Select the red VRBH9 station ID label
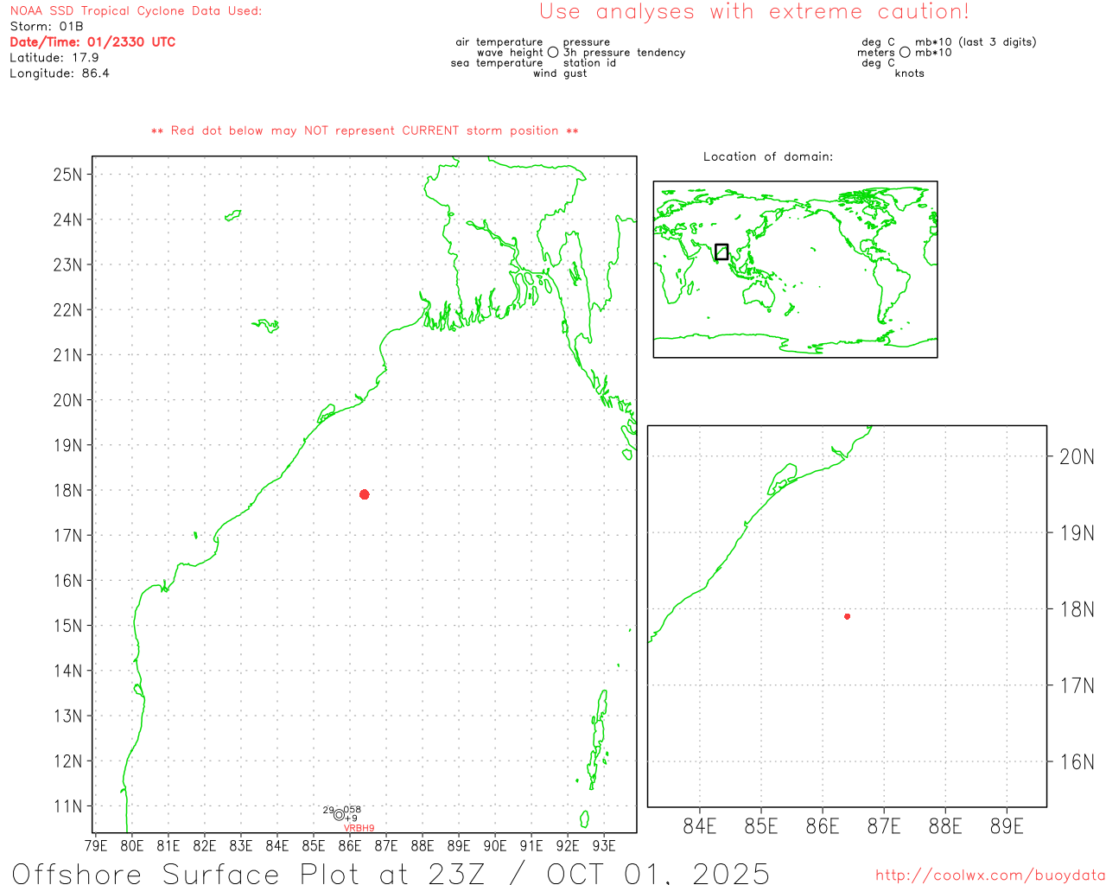1106x885 pixels. click(x=359, y=828)
